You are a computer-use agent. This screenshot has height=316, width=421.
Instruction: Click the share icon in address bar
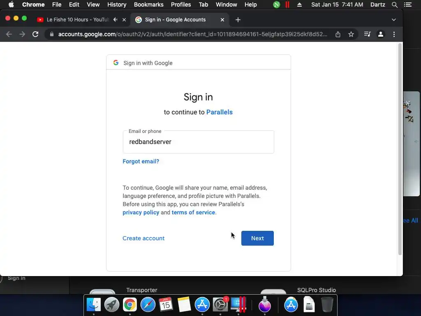[338, 34]
